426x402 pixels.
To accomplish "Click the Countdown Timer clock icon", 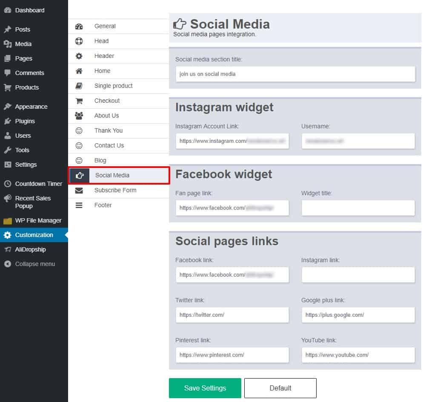I will point(8,184).
